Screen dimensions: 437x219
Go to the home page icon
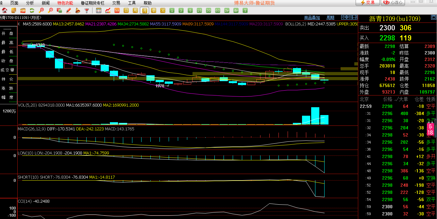[x=5, y=10]
